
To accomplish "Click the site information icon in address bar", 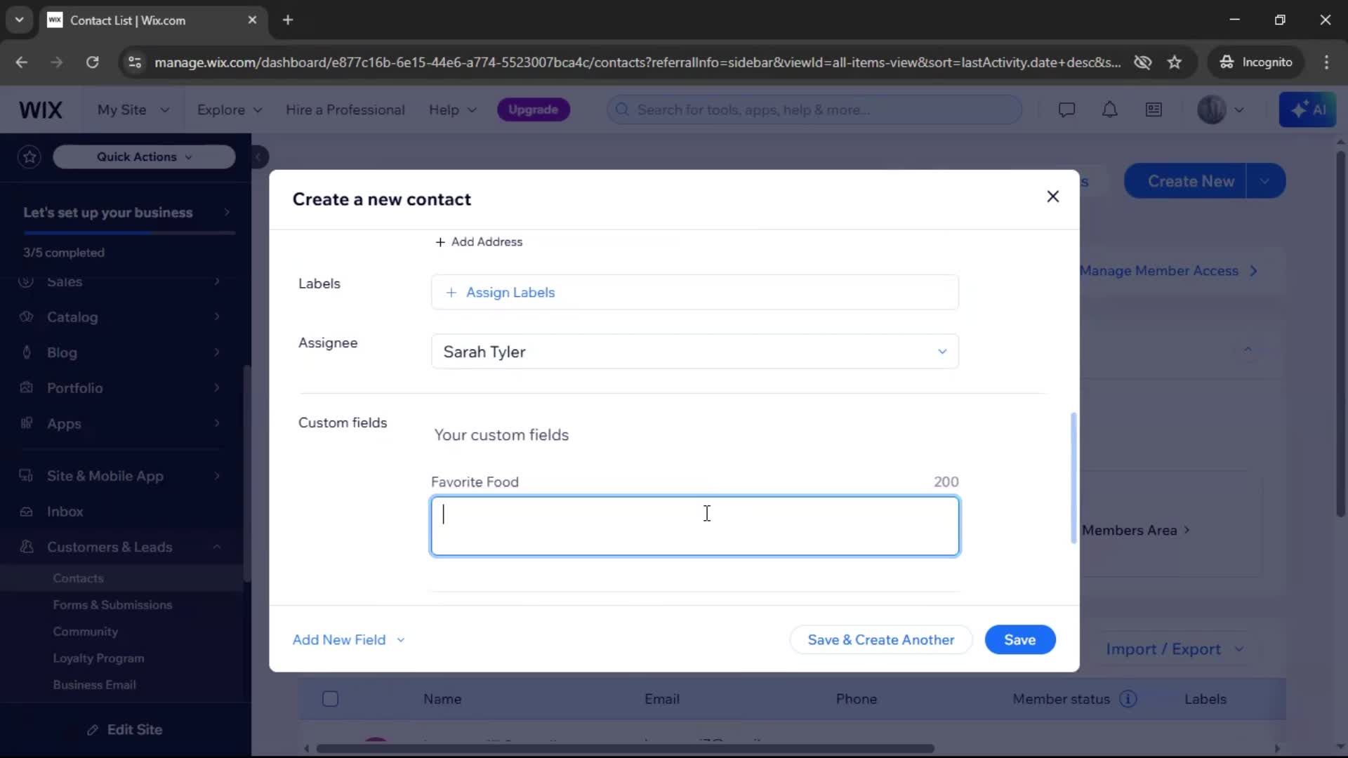I will (135, 62).
